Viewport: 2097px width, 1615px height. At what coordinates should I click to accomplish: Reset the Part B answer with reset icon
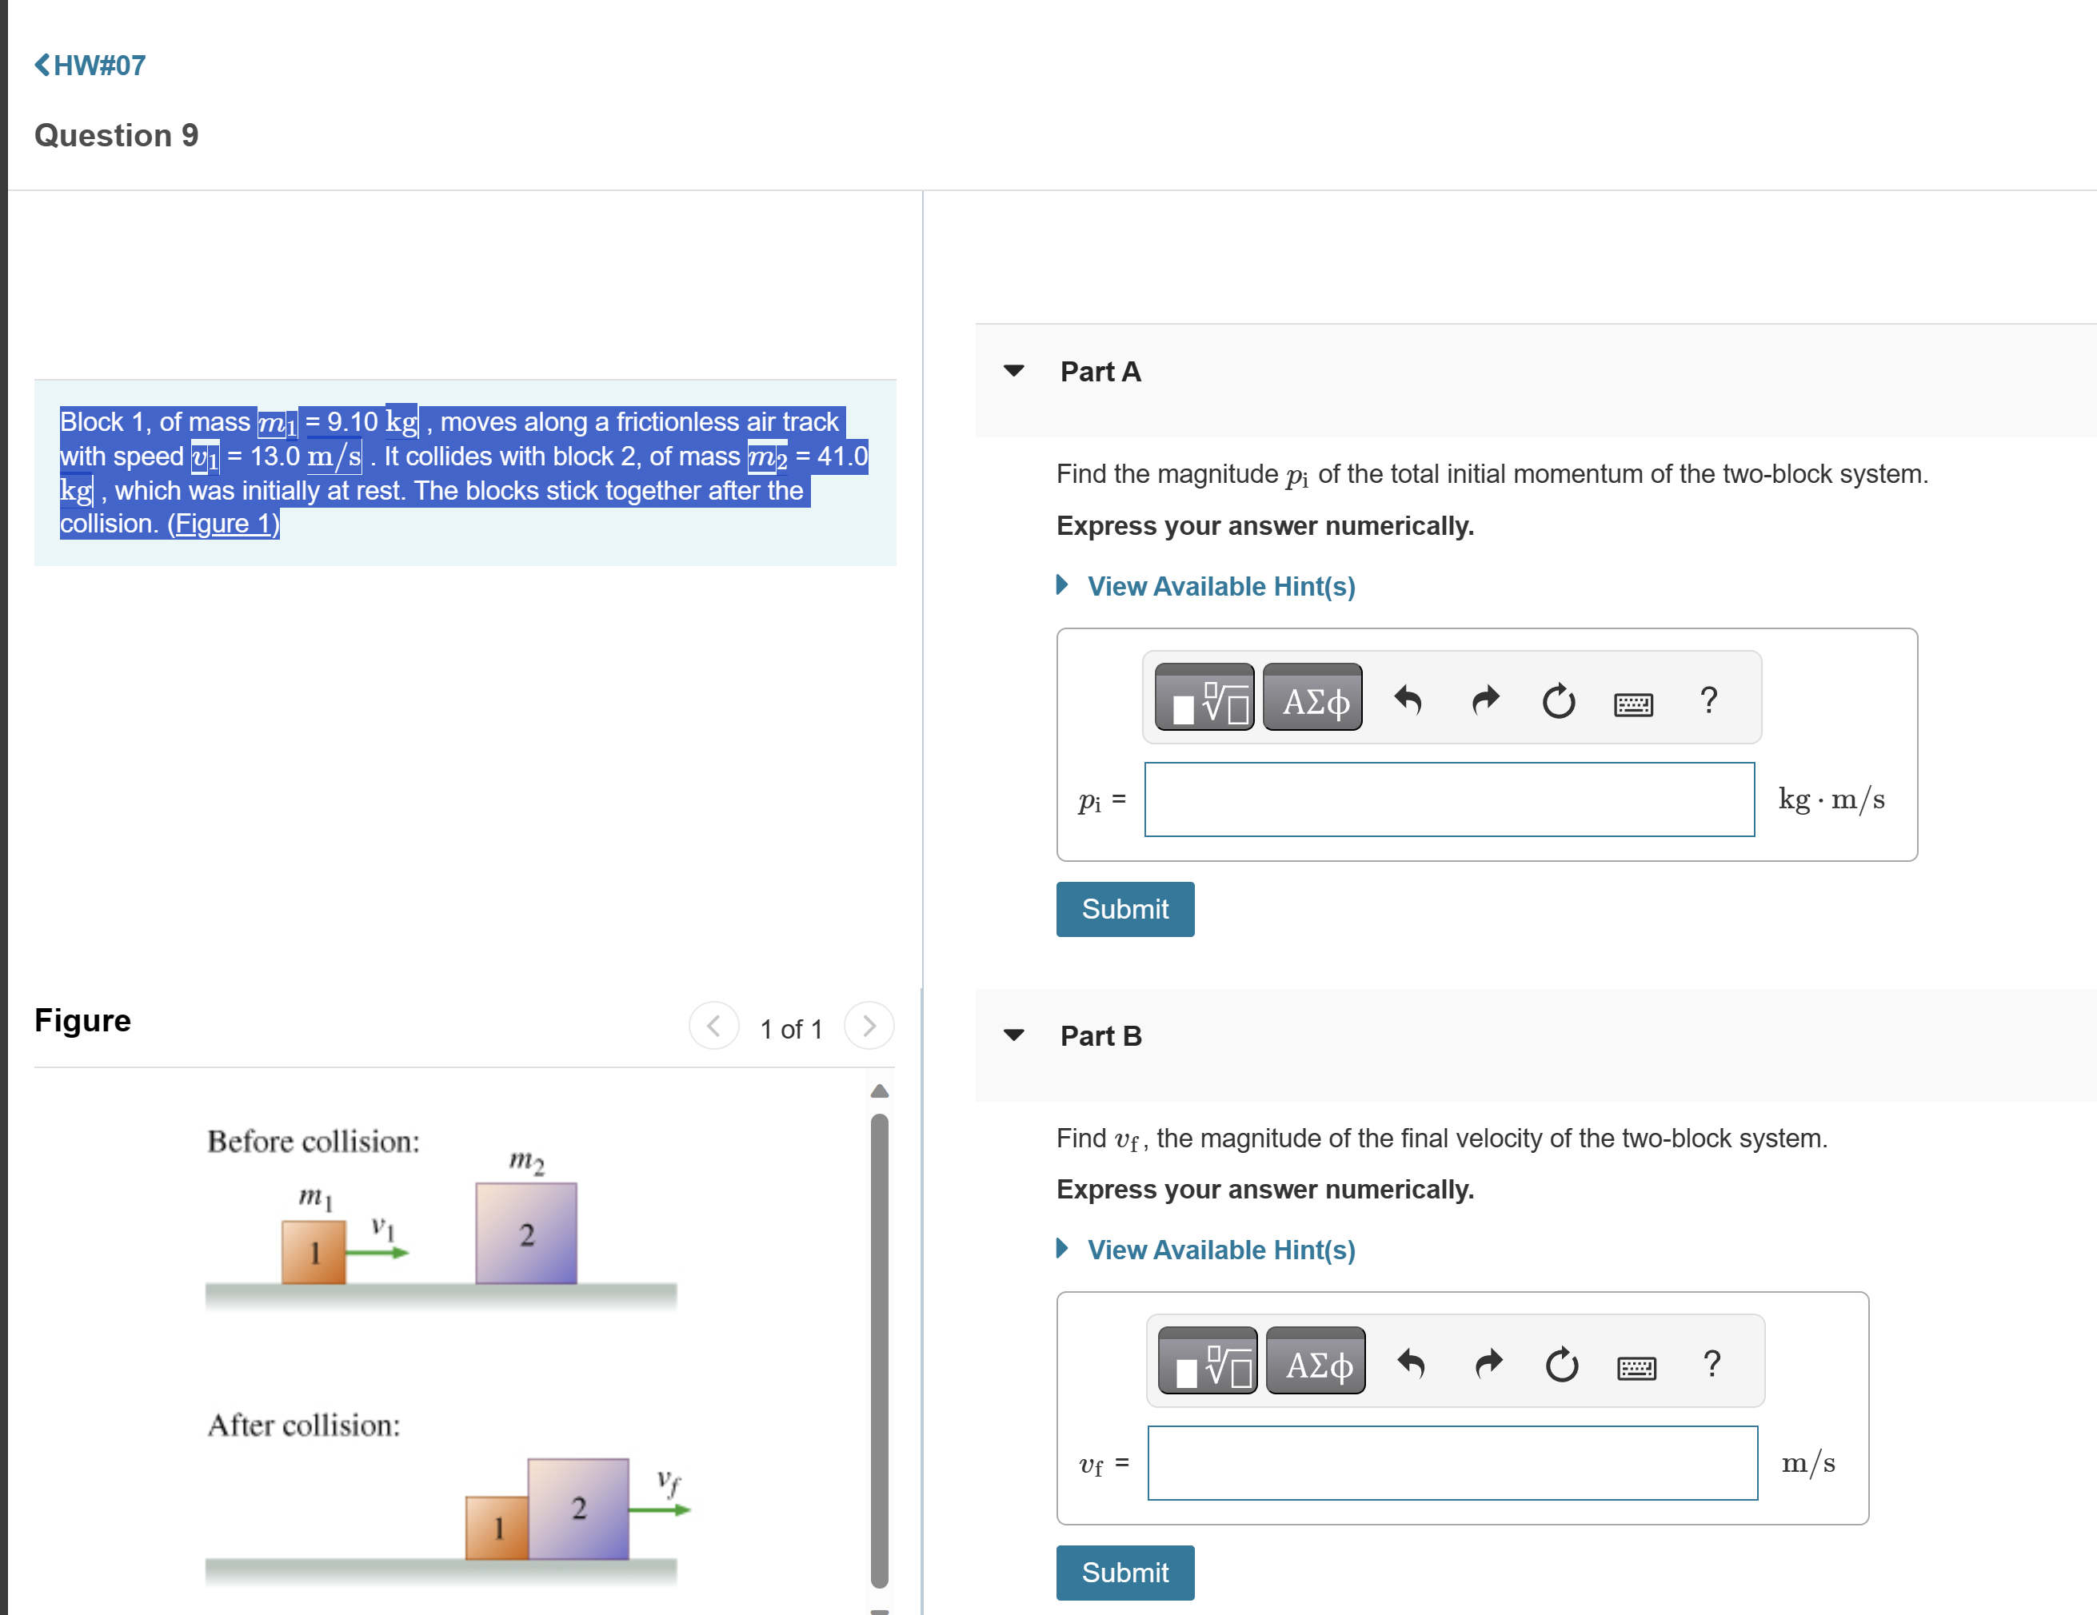[x=1561, y=1364]
